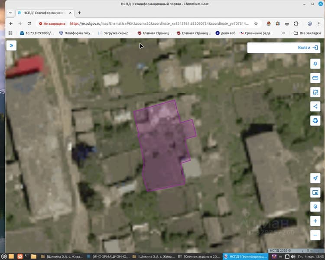Open the purple tray application icon
Viewport: 325px width, 260px height.
(x=274, y=257)
